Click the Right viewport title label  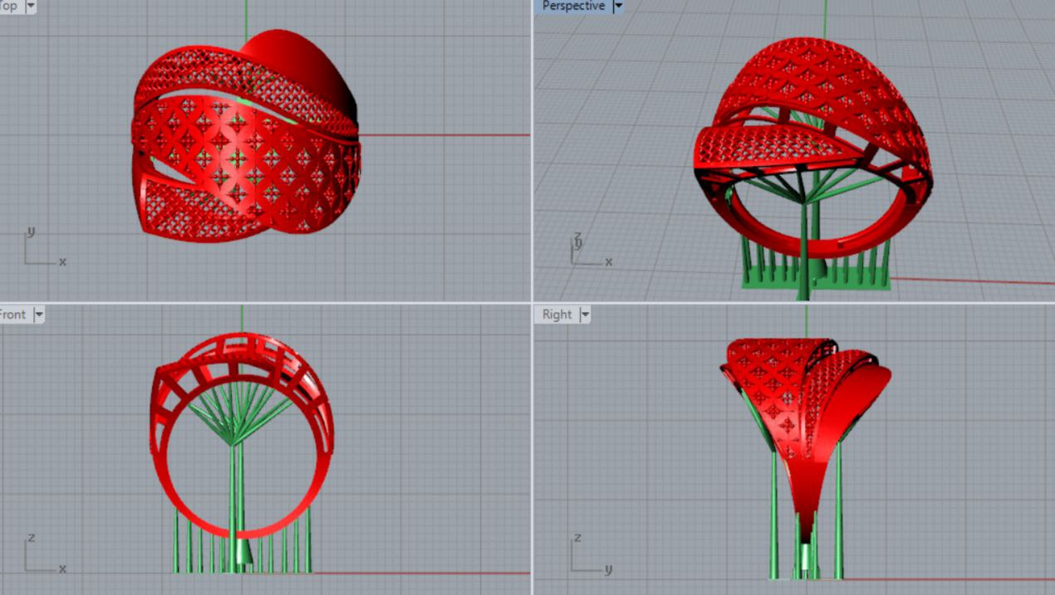(557, 315)
